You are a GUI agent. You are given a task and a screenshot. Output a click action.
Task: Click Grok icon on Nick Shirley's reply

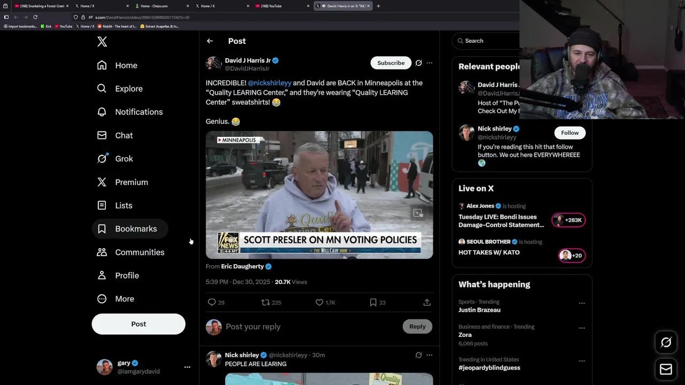click(418, 355)
